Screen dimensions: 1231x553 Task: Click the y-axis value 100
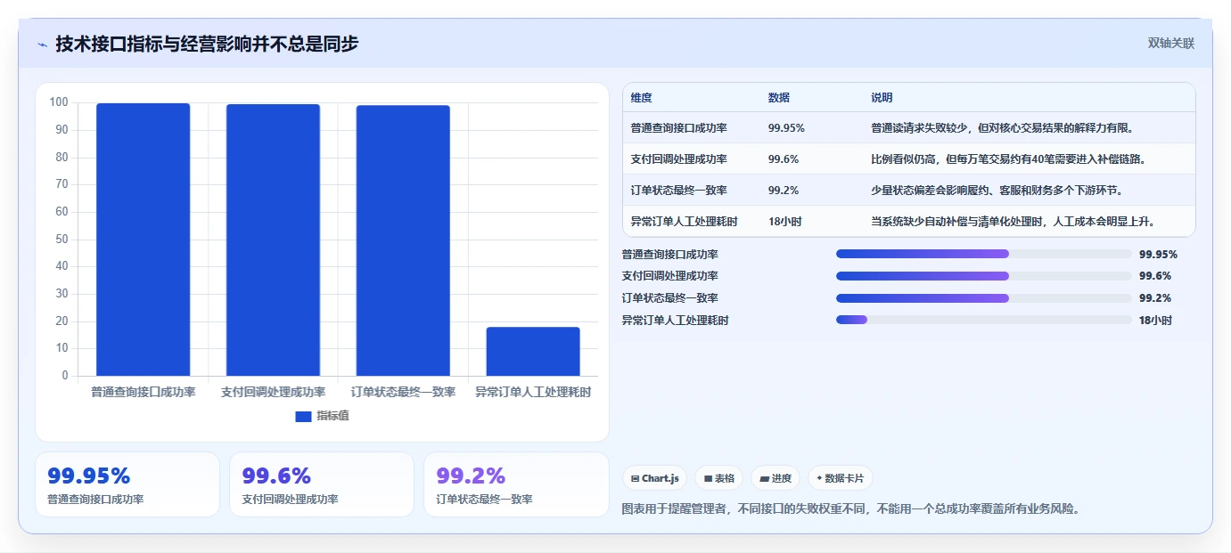tap(59, 102)
